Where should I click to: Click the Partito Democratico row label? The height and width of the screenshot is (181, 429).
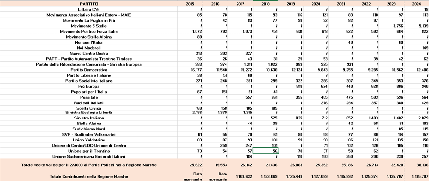coord(89,70)
